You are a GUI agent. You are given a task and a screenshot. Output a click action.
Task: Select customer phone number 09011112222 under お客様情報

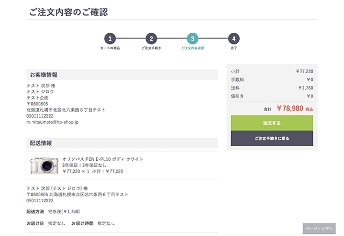pos(40,116)
